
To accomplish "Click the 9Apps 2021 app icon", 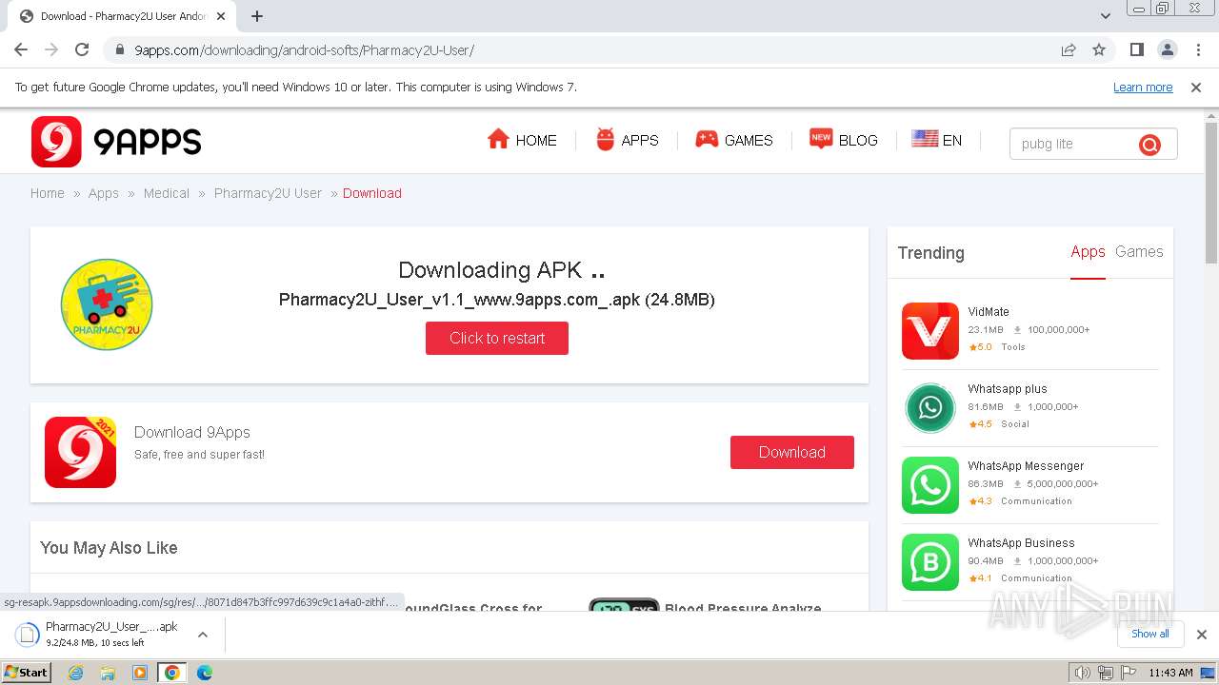I will 80,452.
